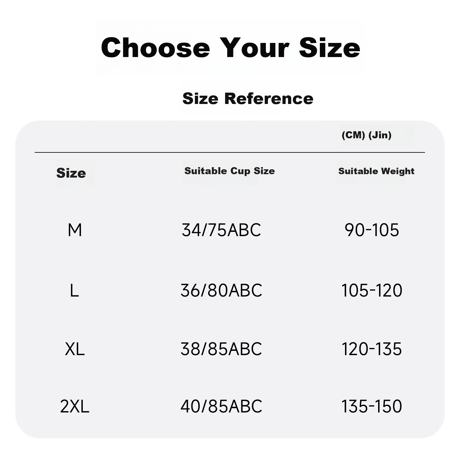460x460 pixels.
Task: Click the divider line under the units
Action: [x=230, y=152]
